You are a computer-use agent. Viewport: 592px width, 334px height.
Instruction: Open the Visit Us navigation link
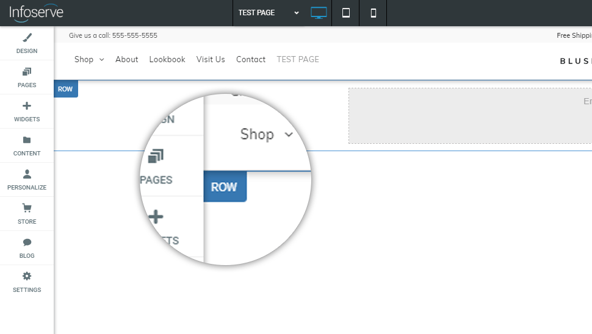tap(211, 59)
